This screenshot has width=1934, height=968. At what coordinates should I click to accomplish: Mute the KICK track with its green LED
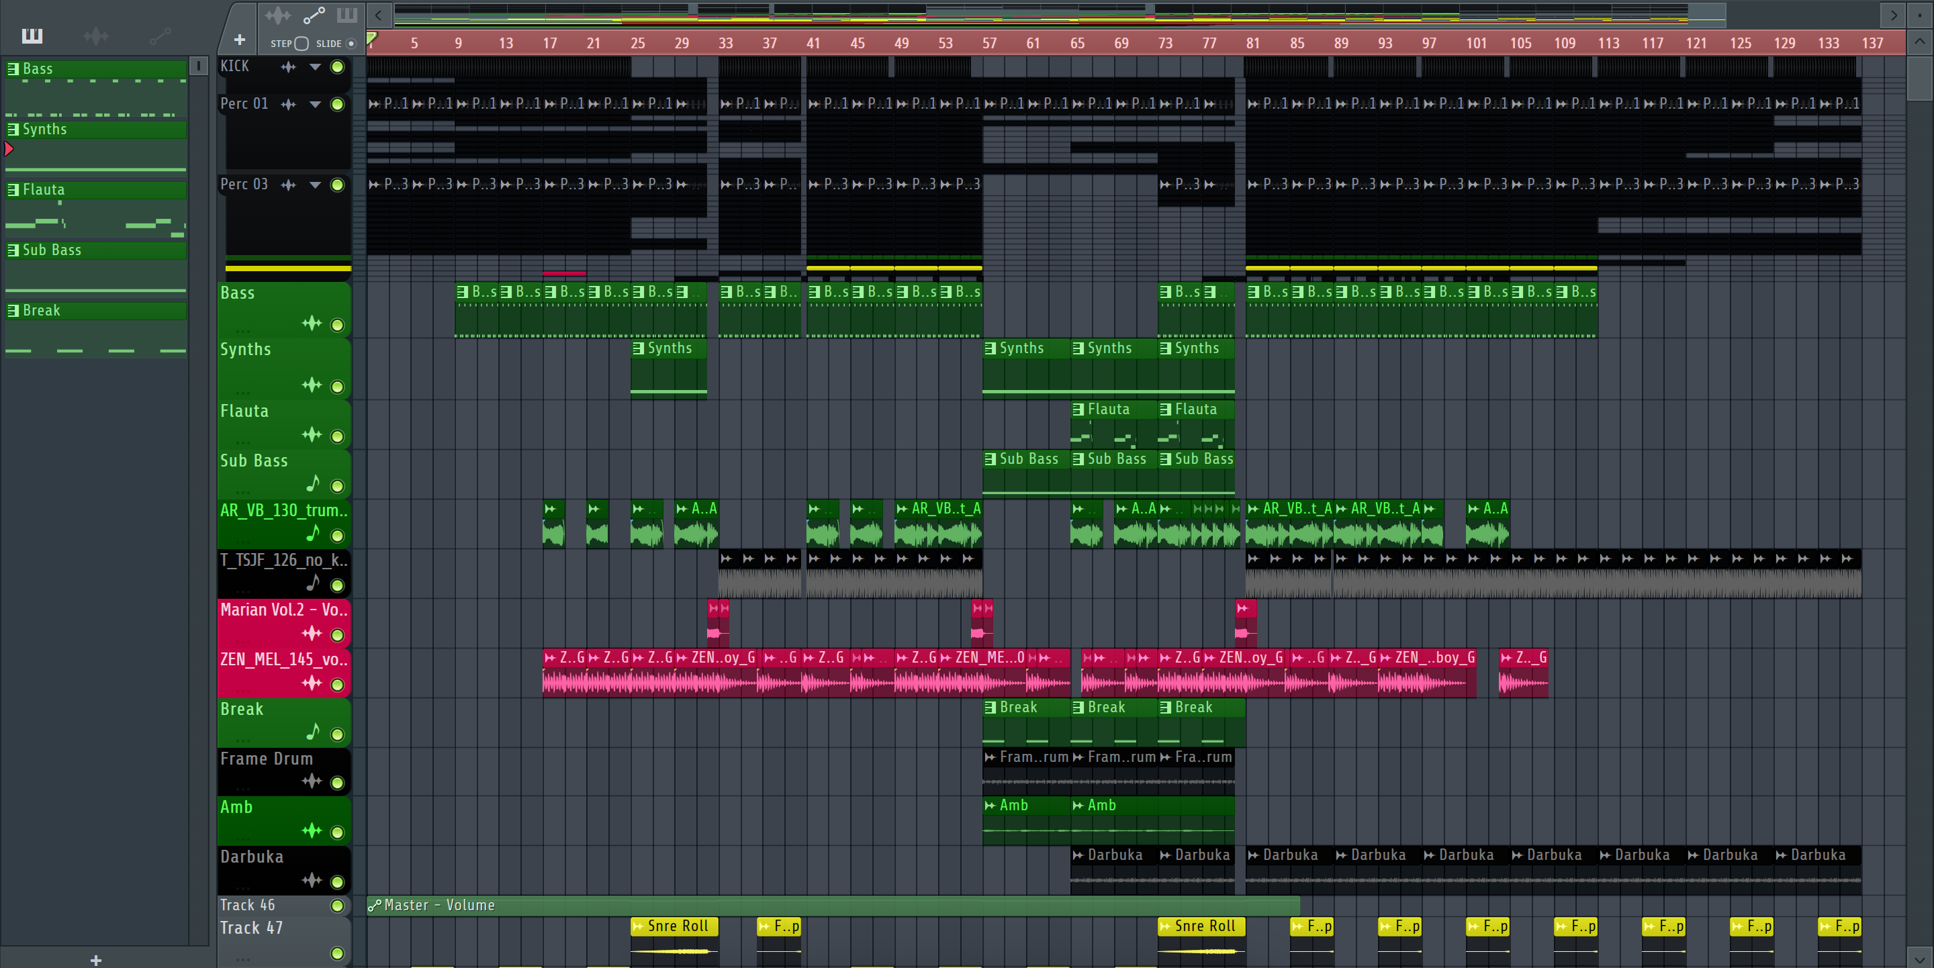(338, 66)
